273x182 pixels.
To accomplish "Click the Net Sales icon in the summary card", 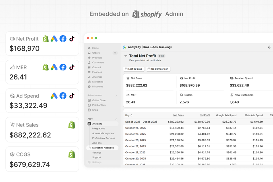I will (128, 78).
